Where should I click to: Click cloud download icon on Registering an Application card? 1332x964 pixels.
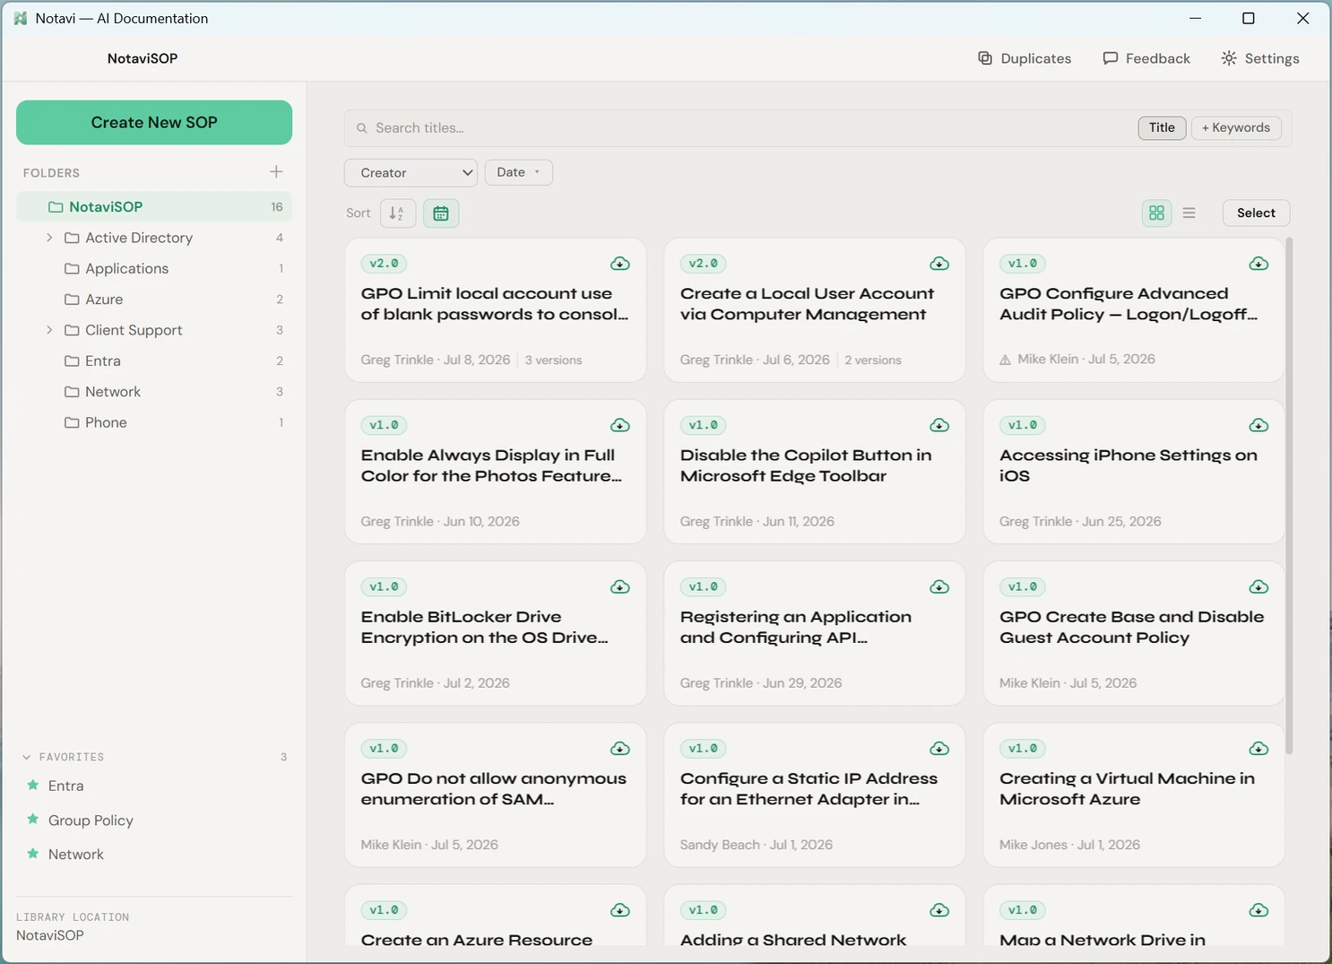[x=938, y=587]
